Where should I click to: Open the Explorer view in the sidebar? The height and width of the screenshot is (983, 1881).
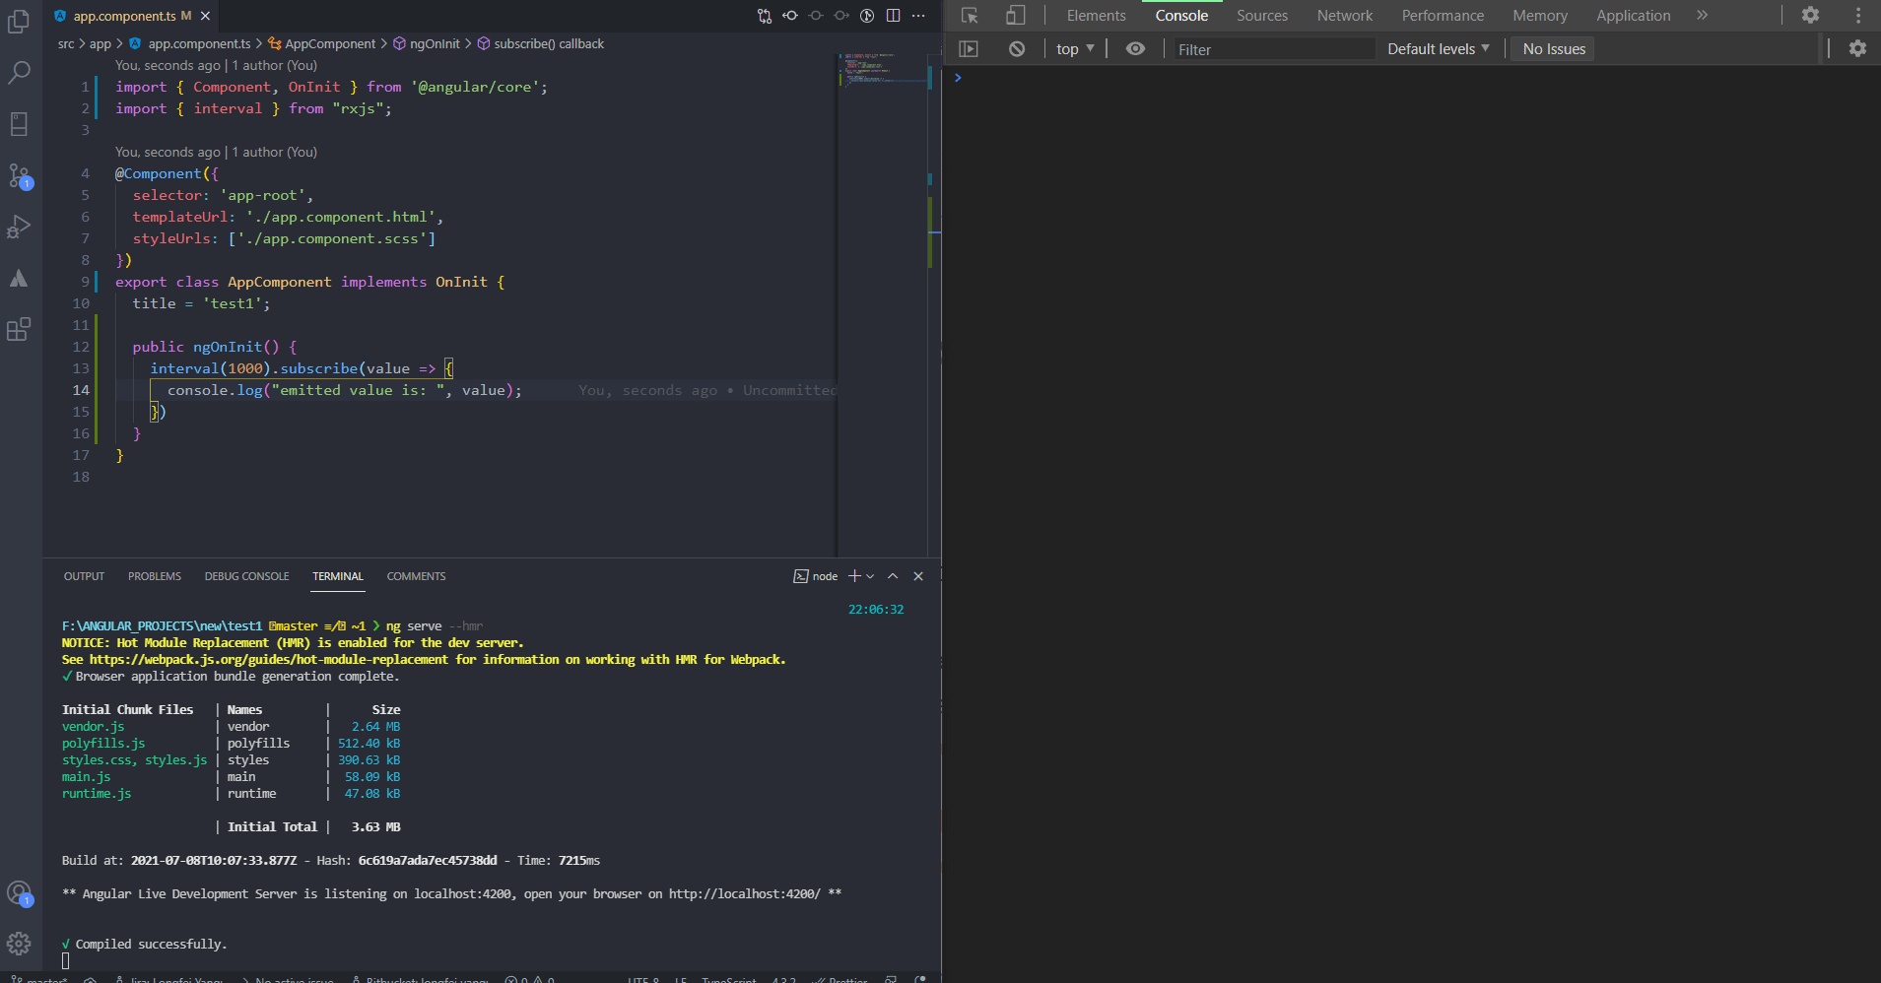[20, 21]
